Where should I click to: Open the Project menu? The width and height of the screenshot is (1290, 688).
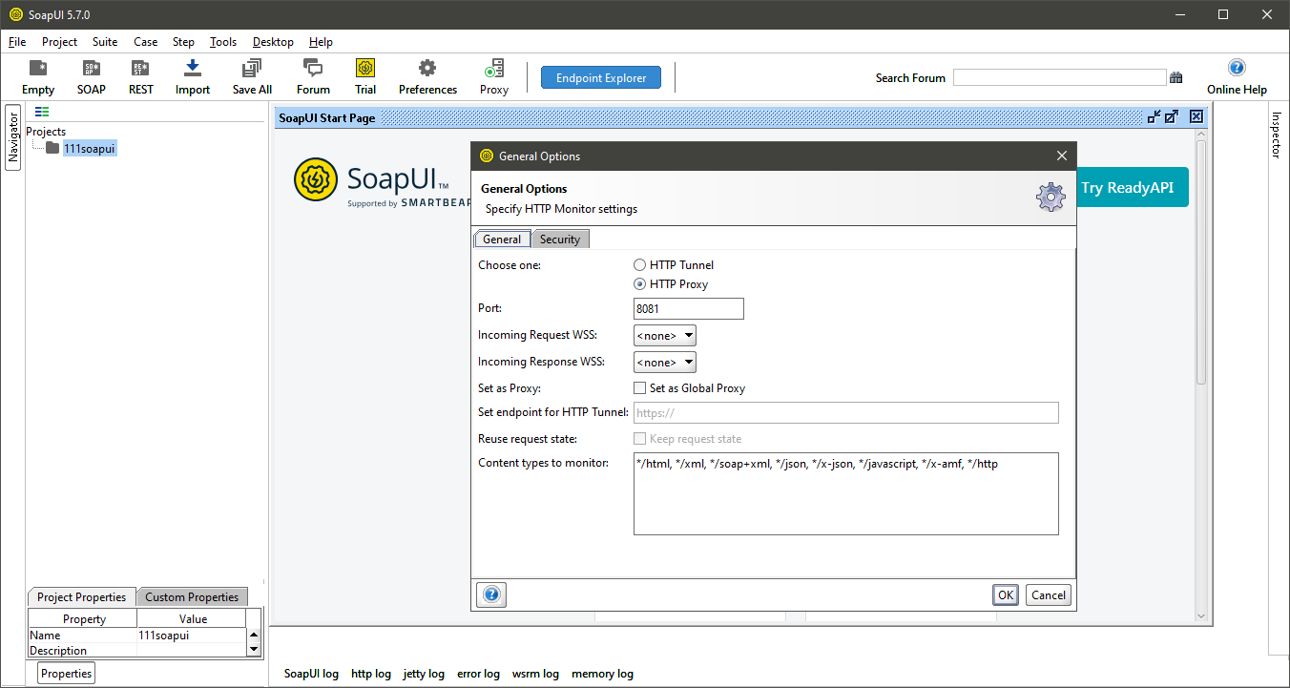(x=59, y=42)
